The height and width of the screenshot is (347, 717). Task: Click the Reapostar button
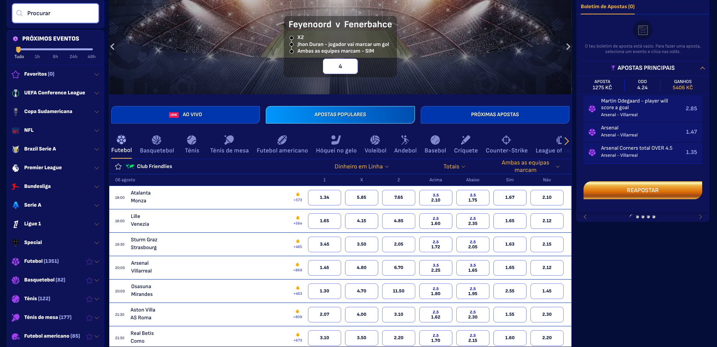tap(642, 190)
